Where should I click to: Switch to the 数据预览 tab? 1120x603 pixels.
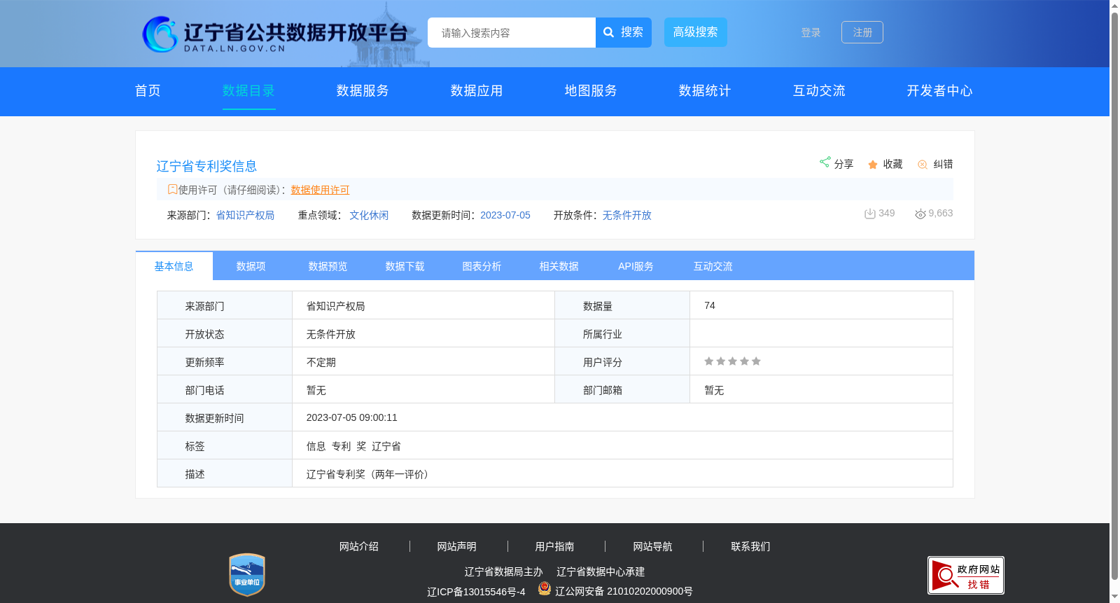[x=328, y=266]
